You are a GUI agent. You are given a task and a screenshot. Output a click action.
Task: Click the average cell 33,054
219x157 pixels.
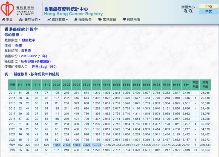click(x=205, y=150)
